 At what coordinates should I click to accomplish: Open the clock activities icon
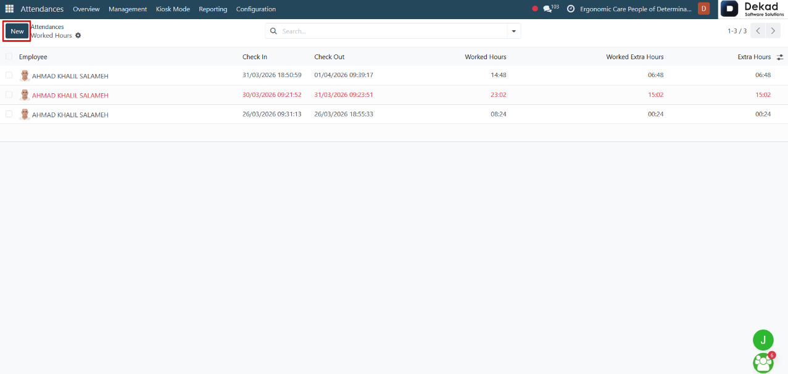point(571,9)
